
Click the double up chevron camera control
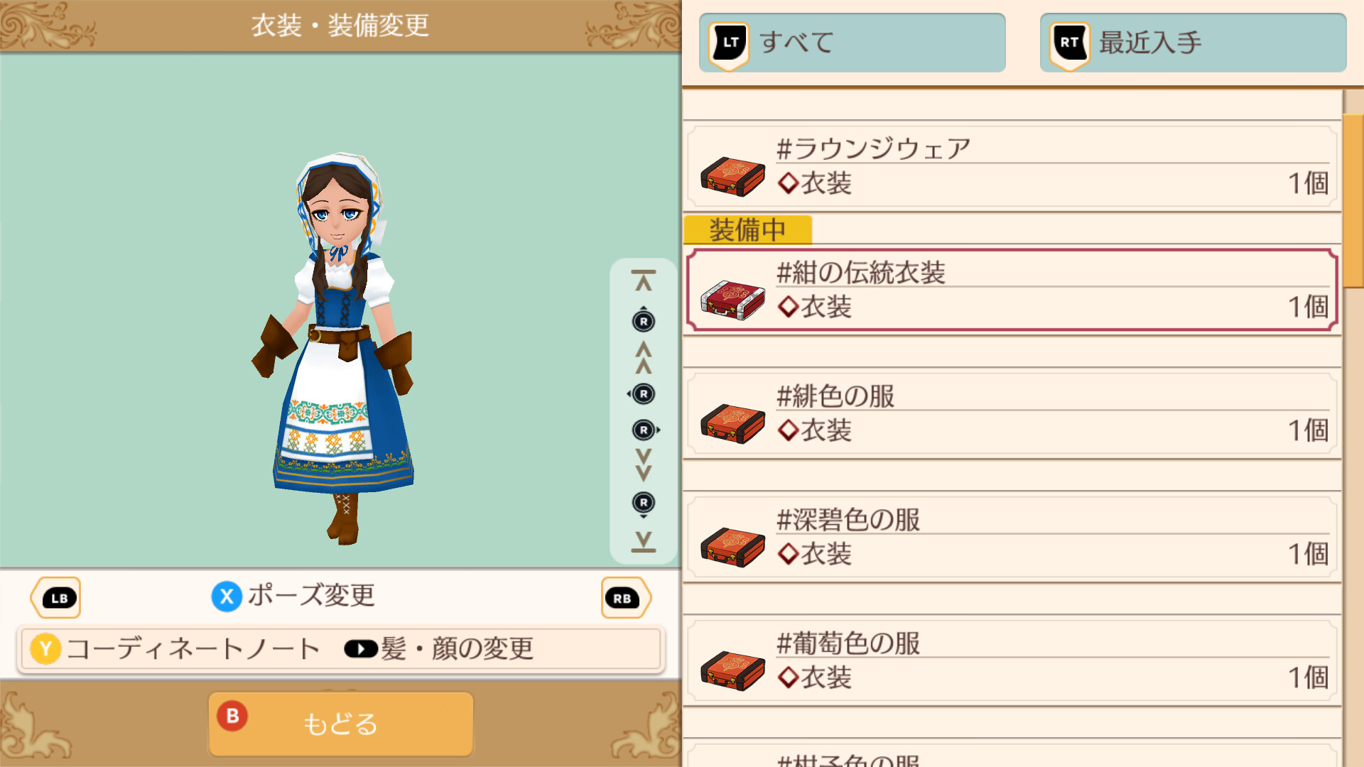pyautogui.click(x=644, y=358)
